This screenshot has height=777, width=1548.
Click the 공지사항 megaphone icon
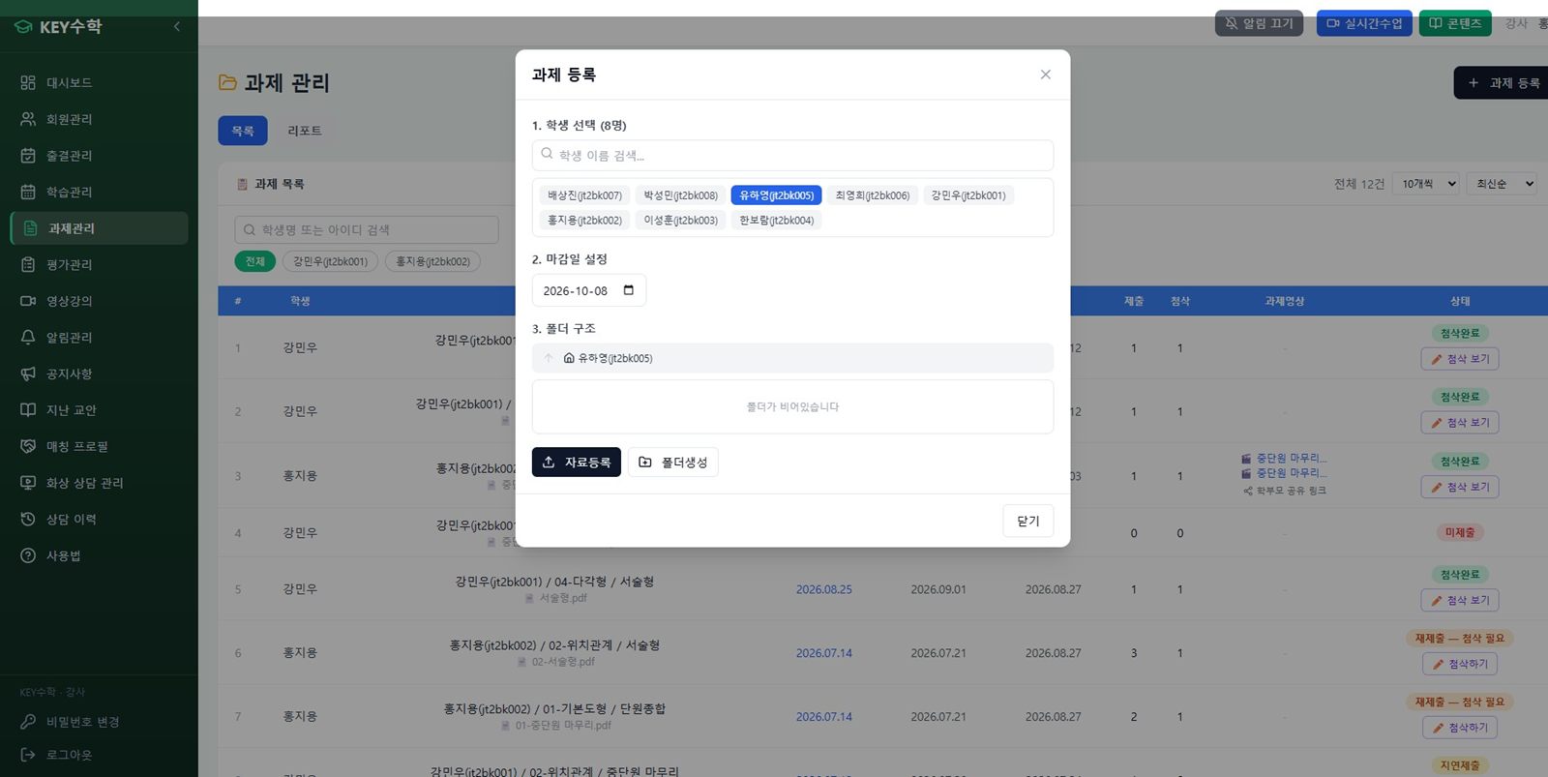click(x=28, y=374)
